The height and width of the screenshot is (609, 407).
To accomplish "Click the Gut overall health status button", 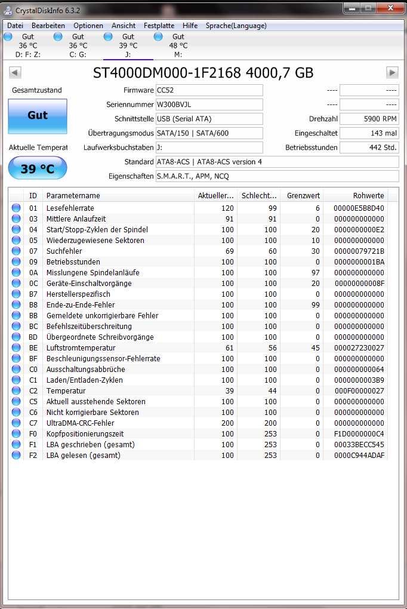I will [38, 116].
